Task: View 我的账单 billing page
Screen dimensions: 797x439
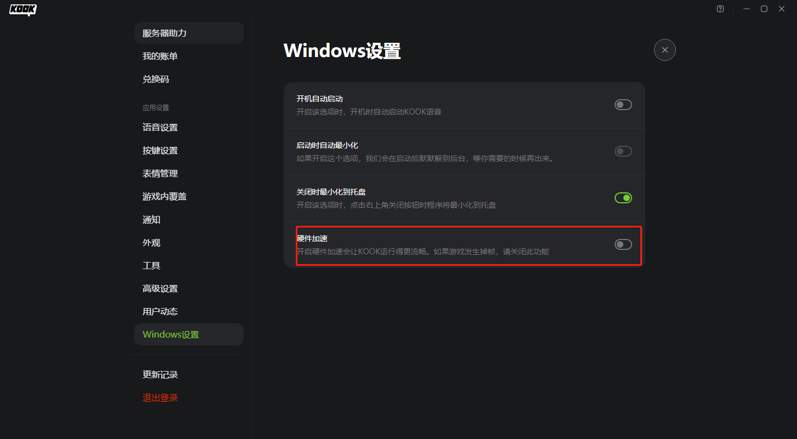Action: [x=160, y=55]
